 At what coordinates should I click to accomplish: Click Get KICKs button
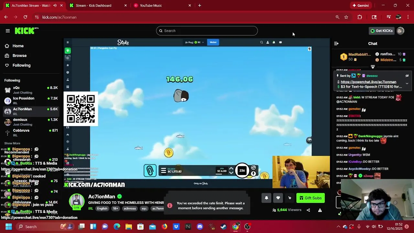point(382,31)
